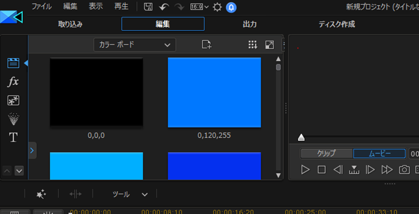Click the magic wand fix/enhance icon

coord(41,194)
